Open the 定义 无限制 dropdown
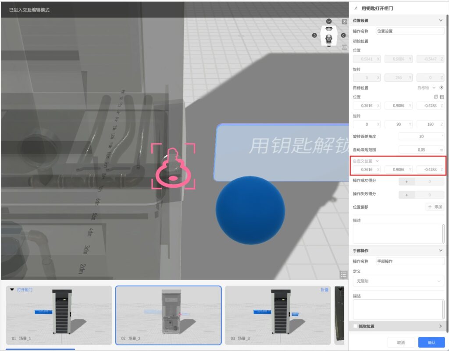Viewport: 449px width, 351px height. tap(399, 281)
